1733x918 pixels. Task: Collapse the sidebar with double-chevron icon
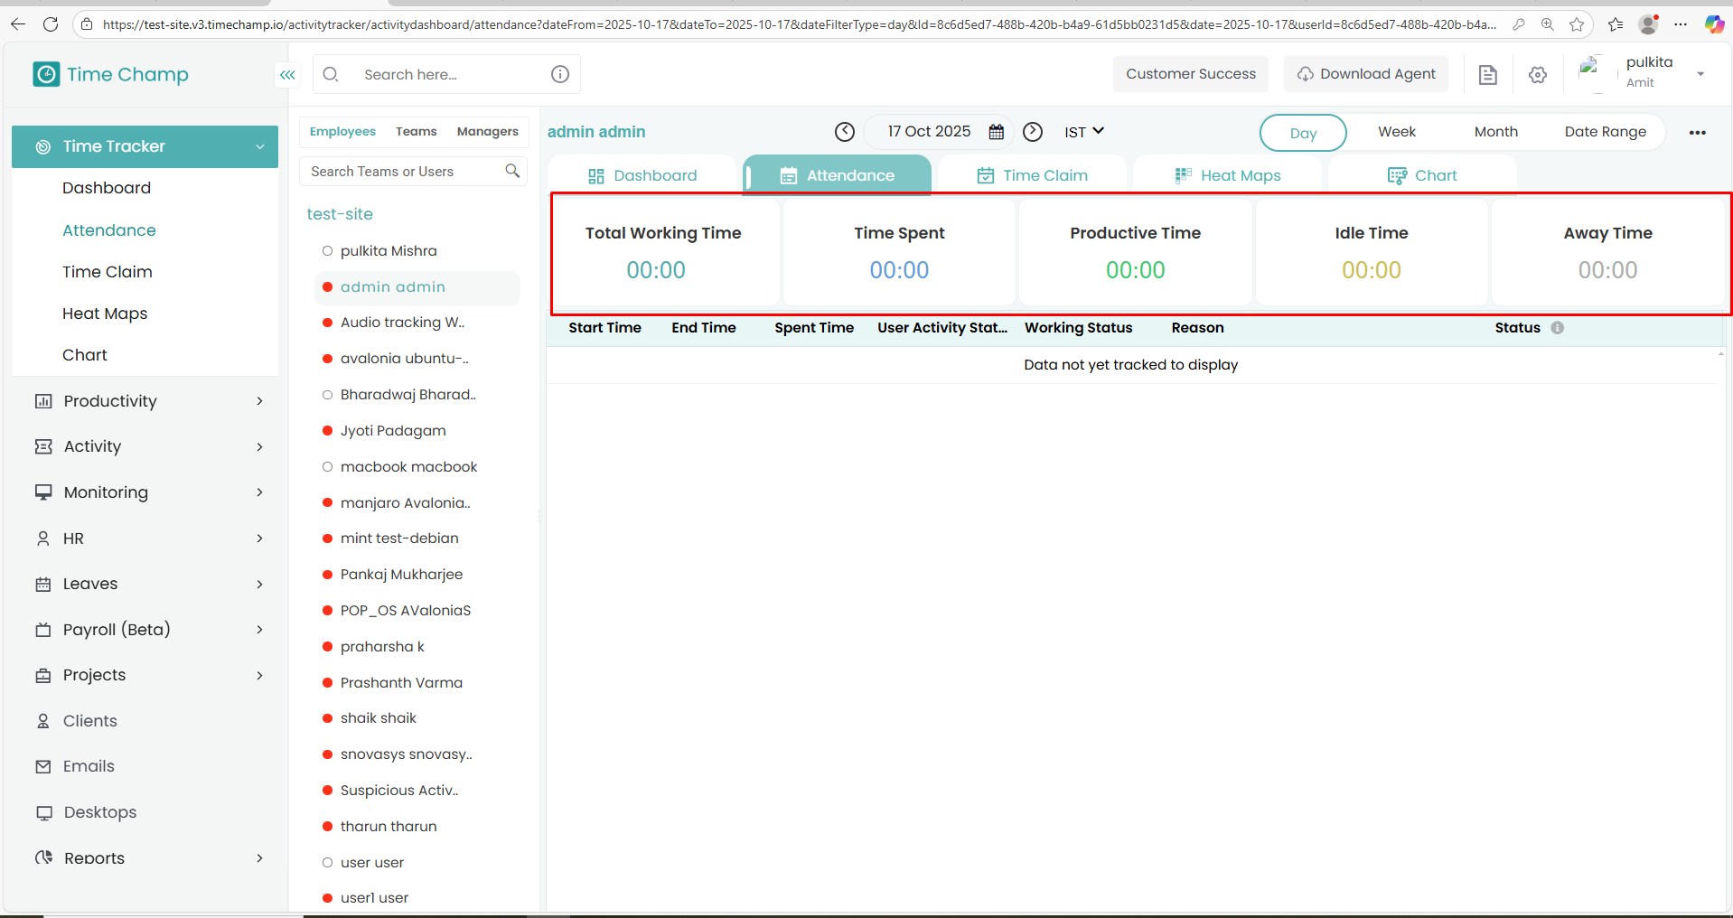pos(287,75)
